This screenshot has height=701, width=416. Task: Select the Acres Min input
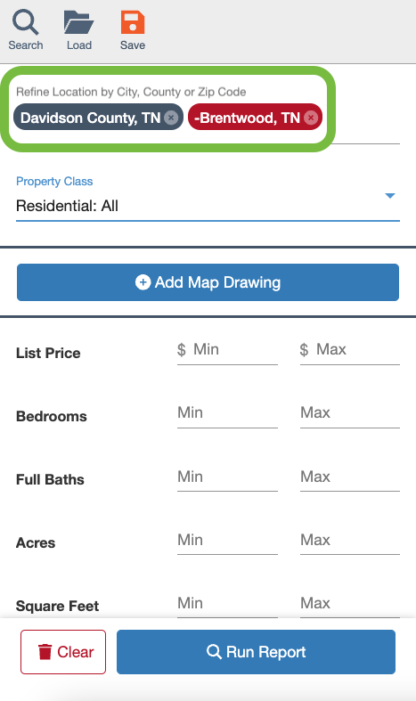click(227, 541)
